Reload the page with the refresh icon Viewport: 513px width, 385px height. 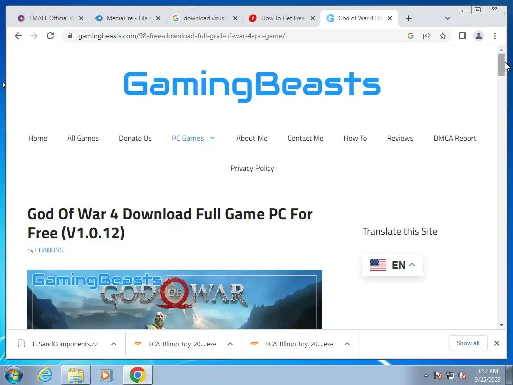[50, 36]
